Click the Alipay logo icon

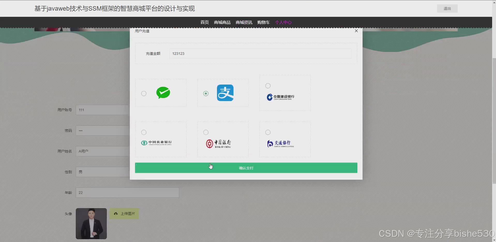click(225, 93)
